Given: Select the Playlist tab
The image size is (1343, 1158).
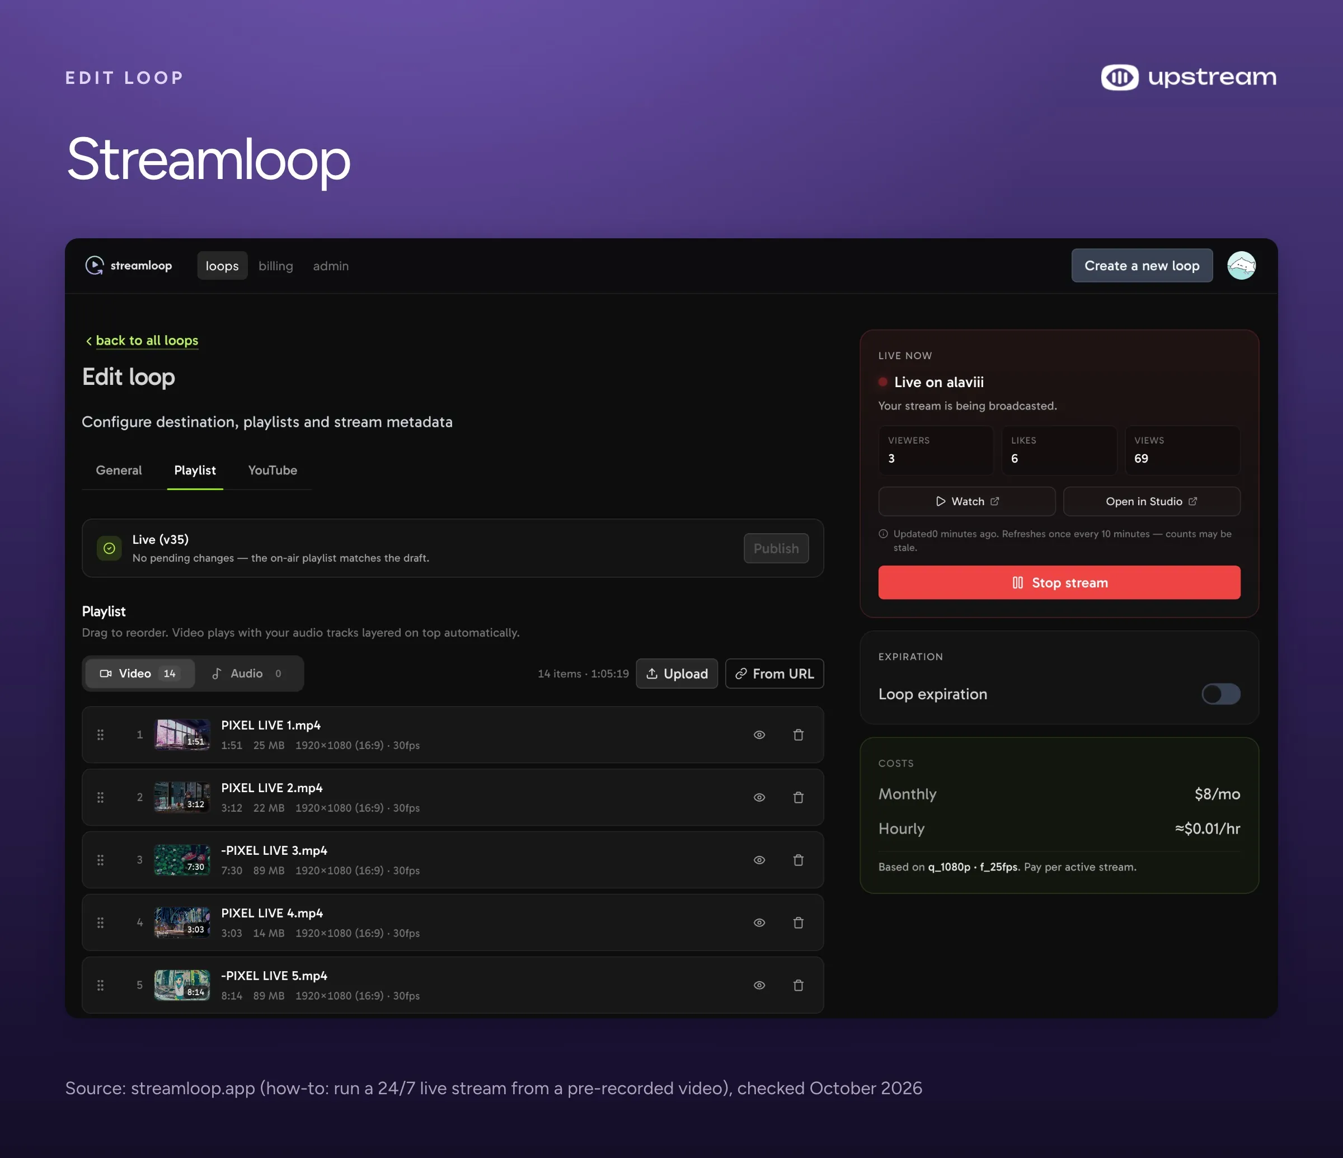Looking at the screenshot, I should click(195, 470).
